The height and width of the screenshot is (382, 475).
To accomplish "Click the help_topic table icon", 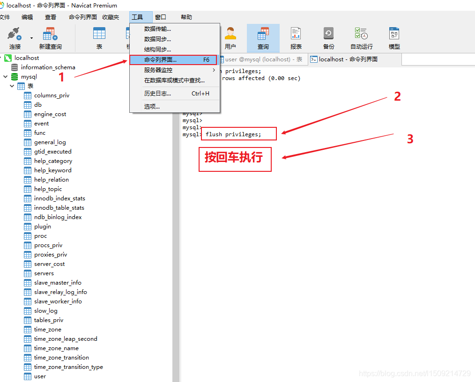I will click(x=28, y=189).
